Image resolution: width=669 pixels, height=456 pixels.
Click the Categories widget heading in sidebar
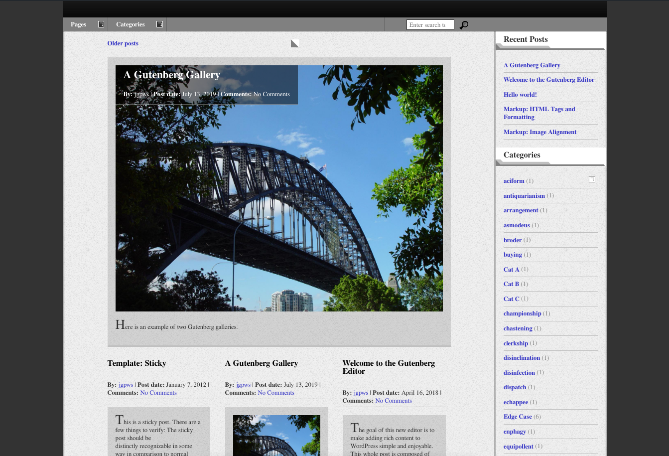click(522, 155)
